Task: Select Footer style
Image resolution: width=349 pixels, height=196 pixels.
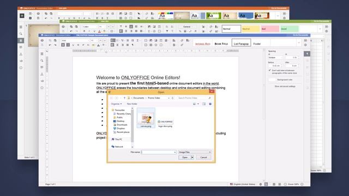Action: pyautogui.click(x=257, y=44)
